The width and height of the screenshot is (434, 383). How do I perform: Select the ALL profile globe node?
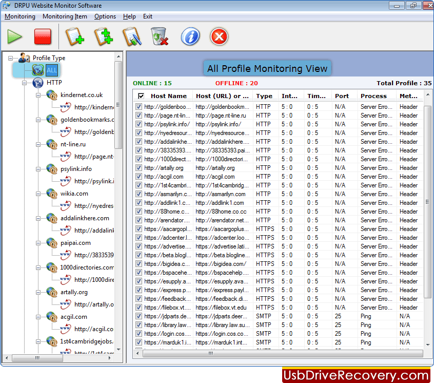point(38,70)
